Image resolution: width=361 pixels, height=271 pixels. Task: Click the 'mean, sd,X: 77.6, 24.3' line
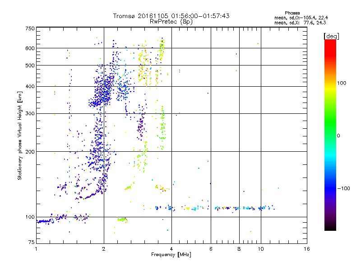300,23
